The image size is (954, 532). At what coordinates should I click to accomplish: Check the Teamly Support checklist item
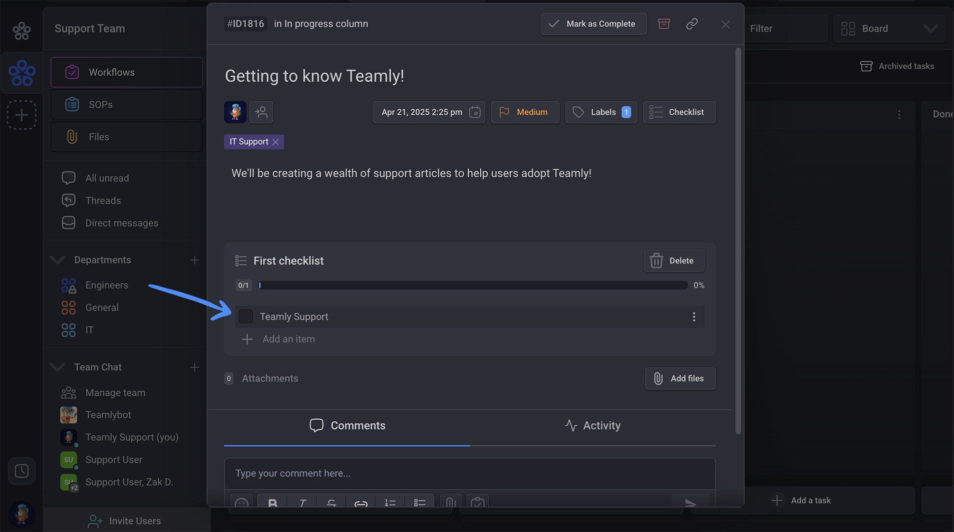(245, 316)
